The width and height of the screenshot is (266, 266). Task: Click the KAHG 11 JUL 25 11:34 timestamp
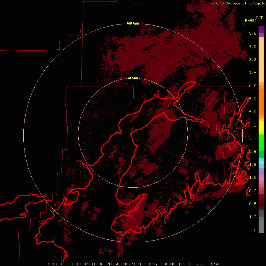pos(191,264)
